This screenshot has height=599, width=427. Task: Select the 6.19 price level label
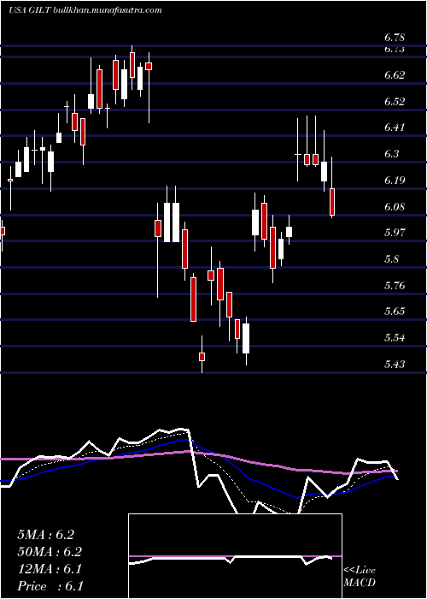click(x=395, y=181)
